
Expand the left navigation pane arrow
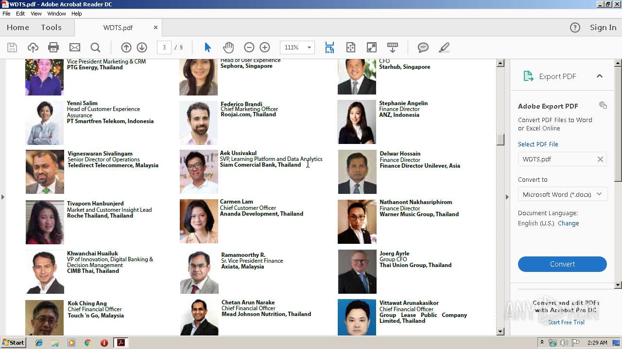(3, 197)
